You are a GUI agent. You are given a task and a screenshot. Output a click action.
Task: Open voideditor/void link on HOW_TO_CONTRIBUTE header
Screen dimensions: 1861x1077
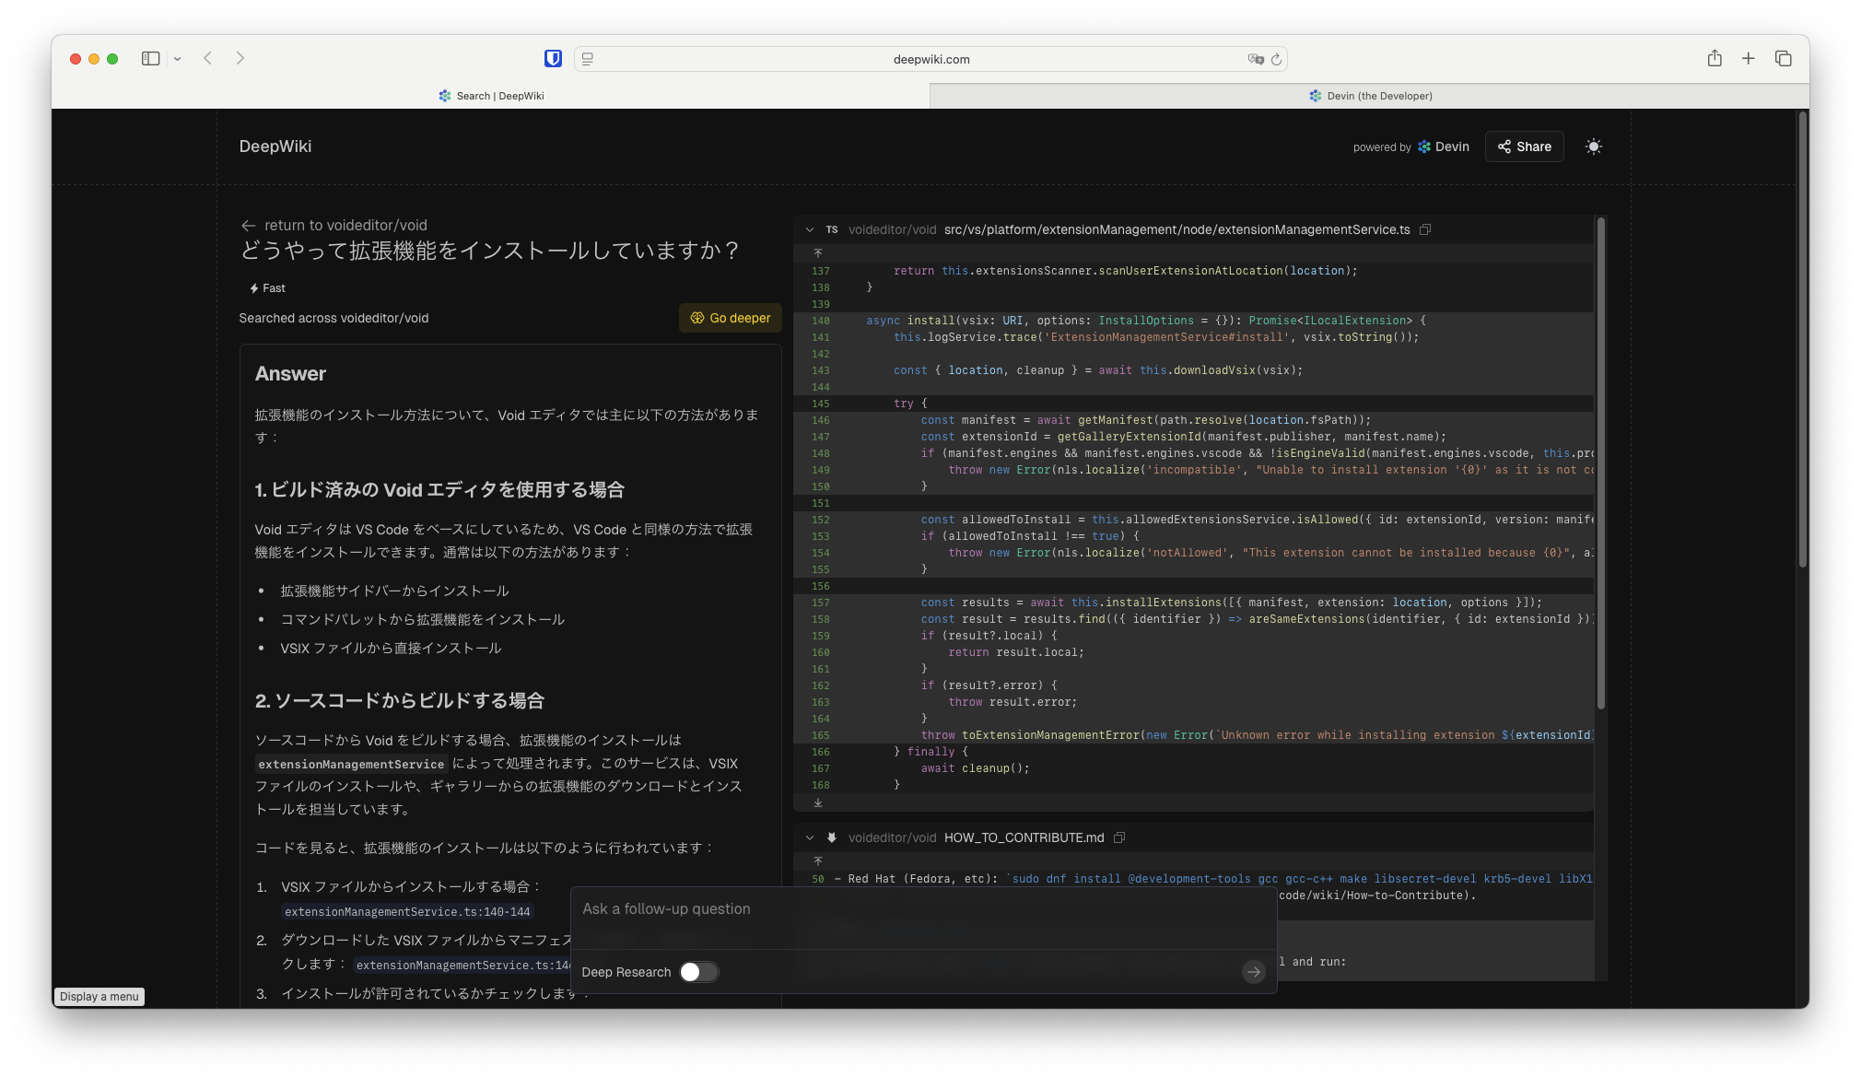pos(892,837)
